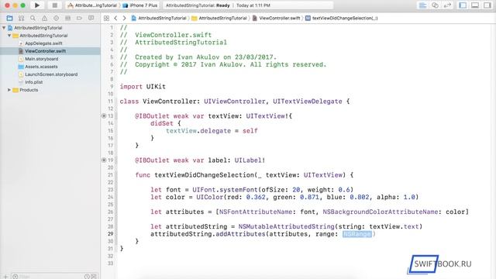Select the NSRange placeholder token
Image resolution: width=496 pixels, height=279 pixels.
click(x=356, y=234)
